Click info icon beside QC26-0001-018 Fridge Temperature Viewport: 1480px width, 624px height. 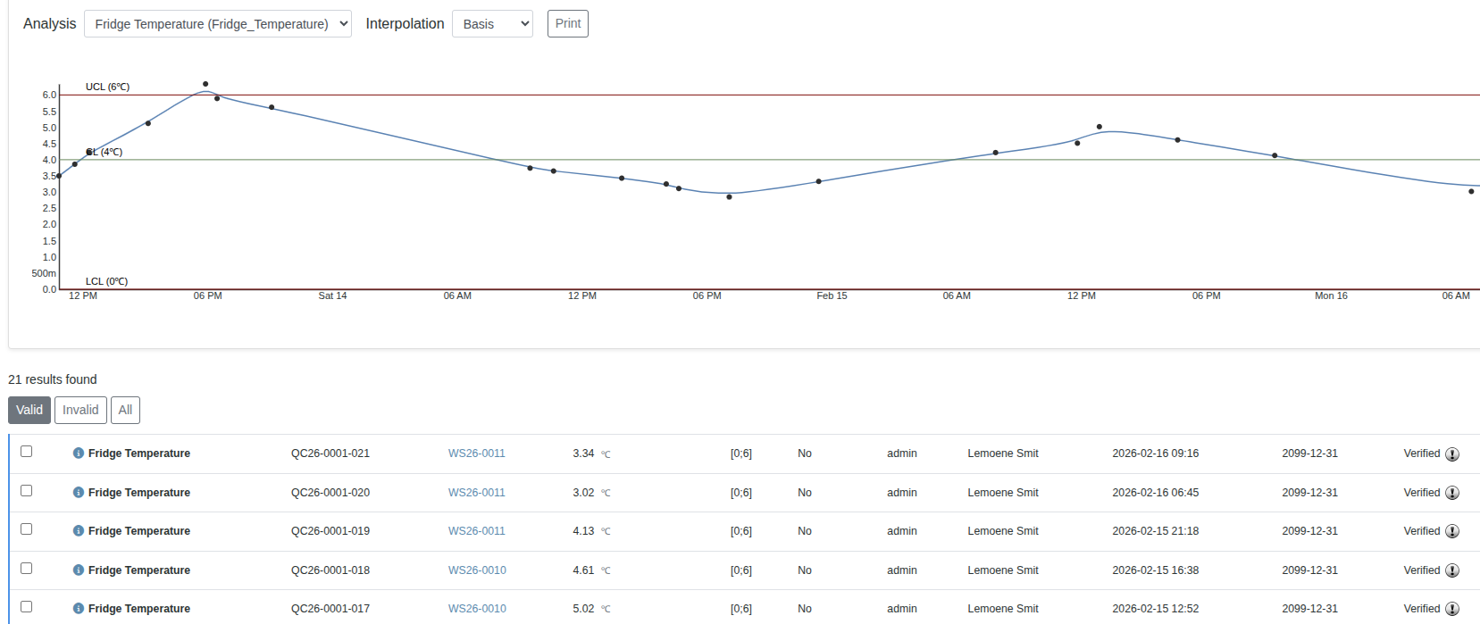click(79, 570)
